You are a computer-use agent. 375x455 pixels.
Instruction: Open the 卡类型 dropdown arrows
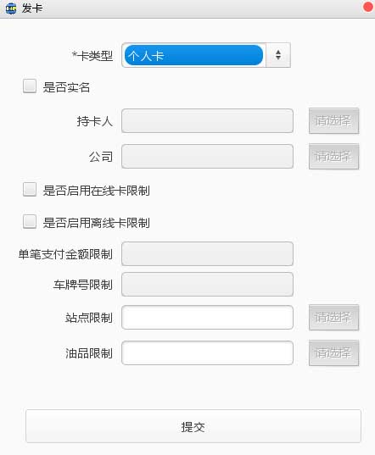point(278,55)
